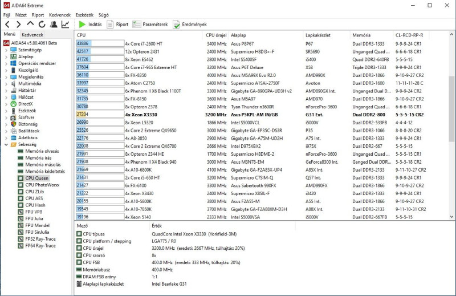Switch to the Menü sidebar tab
The image size is (456, 296).
click(10, 34)
